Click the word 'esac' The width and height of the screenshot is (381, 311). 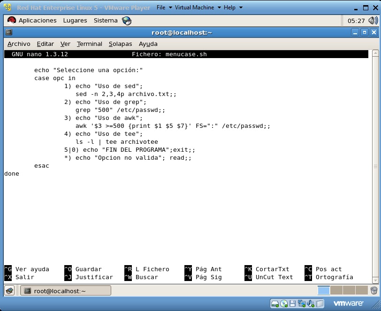click(42, 166)
